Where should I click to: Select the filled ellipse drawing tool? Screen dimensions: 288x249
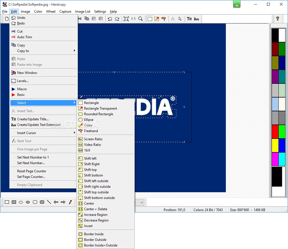click(28, 202)
